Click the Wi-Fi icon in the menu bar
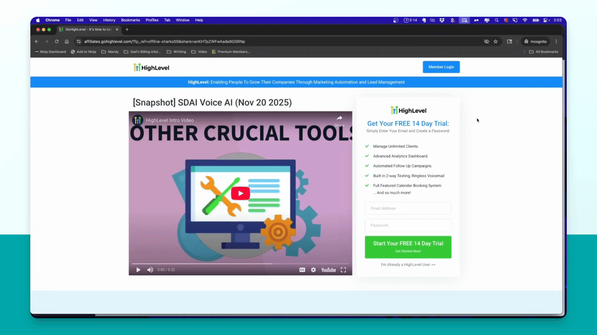 tap(525, 20)
